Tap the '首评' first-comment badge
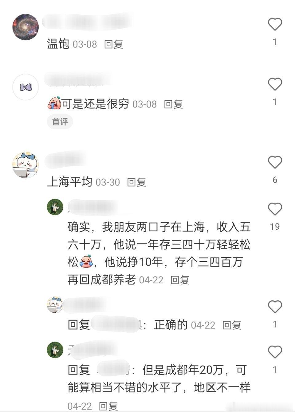 (60, 122)
